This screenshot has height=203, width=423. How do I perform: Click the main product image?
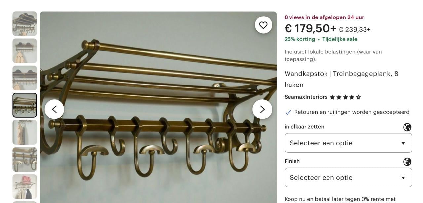158,107
